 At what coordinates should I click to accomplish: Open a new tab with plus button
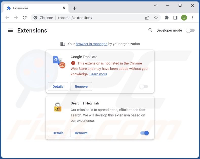tap(74, 8)
